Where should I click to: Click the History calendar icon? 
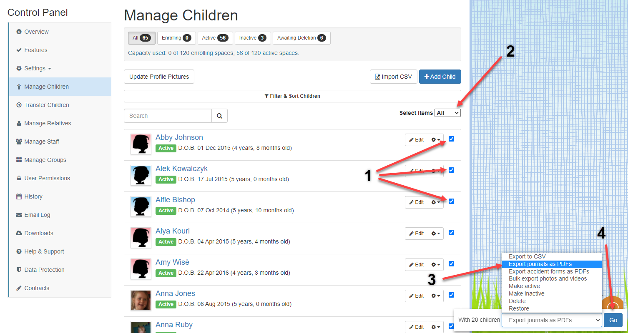19,196
